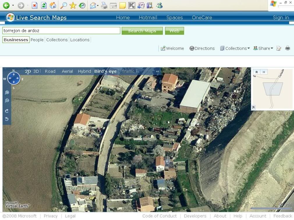Image resolution: width=294 pixels, height=220 pixels.
Task: Click the search box containing torrejon de ardoz
Action: [61, 30]
